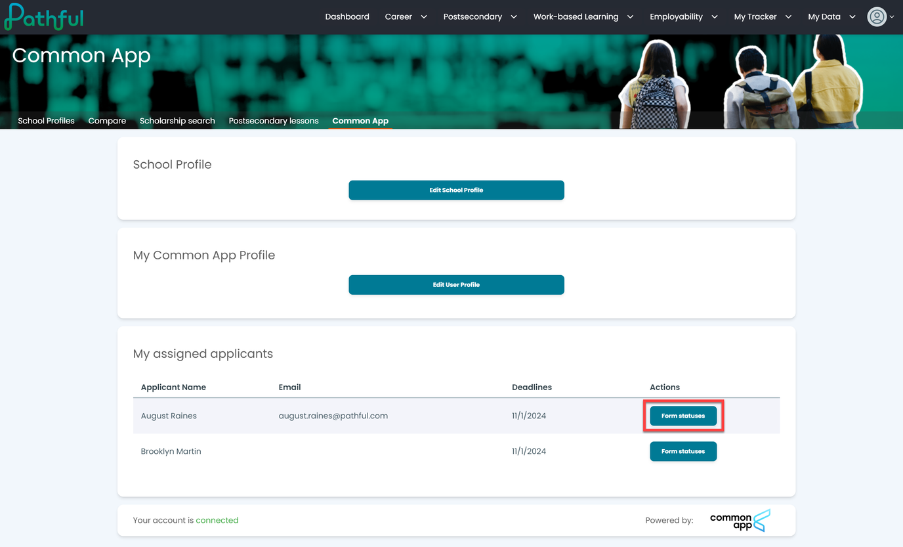The image size is (903, 547).
Task: Click the green 'connected' status text
Action: pyautogui.click(x=217, y=520)
